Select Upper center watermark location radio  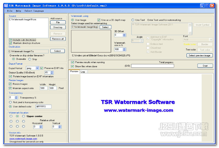17,116
